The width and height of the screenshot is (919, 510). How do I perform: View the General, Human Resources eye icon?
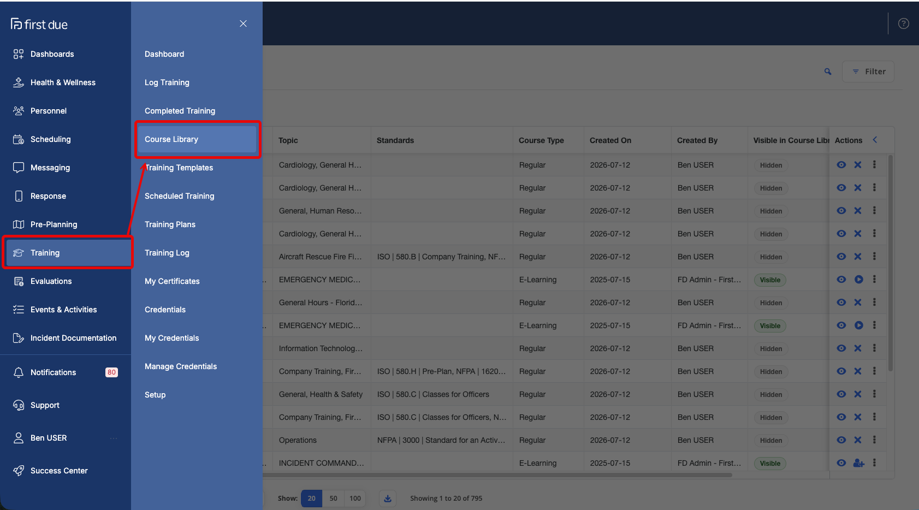(841, 211)
